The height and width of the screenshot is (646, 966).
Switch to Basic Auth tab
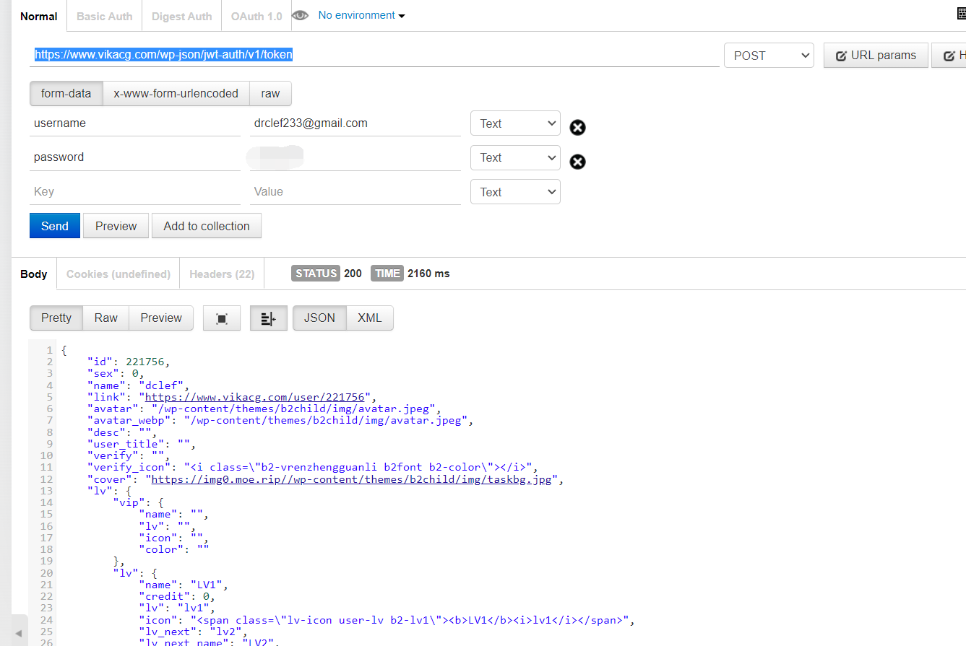(x=104, y=16)
